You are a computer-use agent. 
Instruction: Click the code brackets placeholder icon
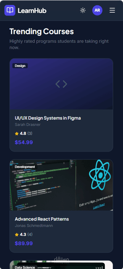coord(61,84)
